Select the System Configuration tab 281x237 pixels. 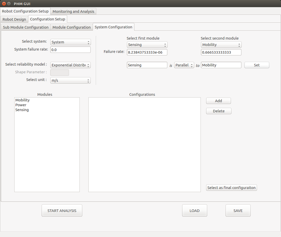click(x=113, y=27)
